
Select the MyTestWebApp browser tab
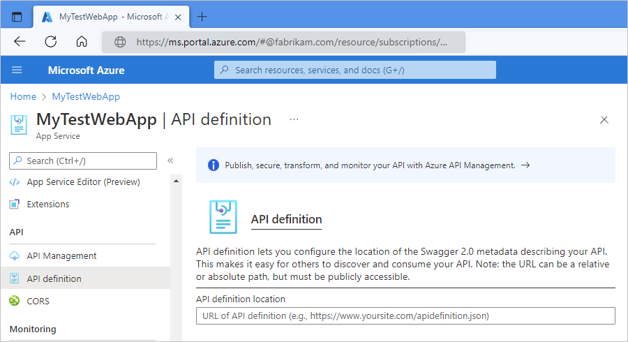(112, 17)
